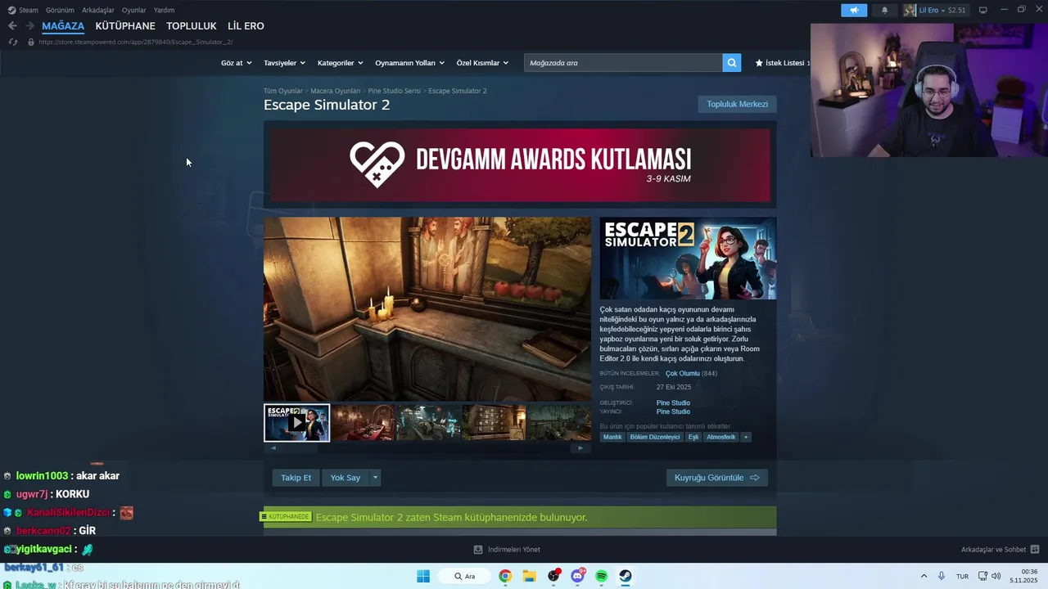The height and width of the screenshot is (589, 1048).
Task: Open the Windows Start menu
Action: click(x=423, y=576)
